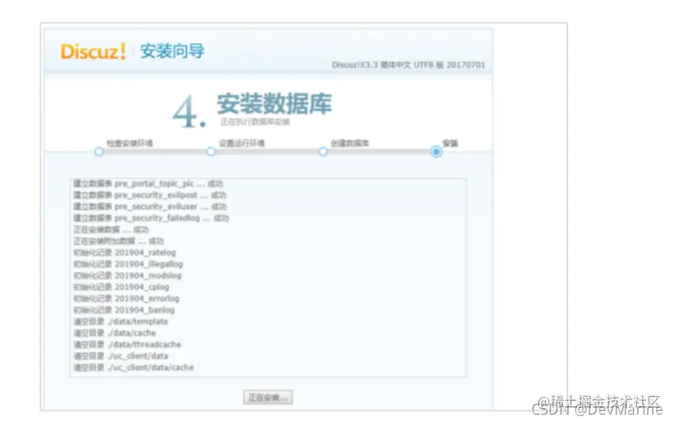Click the 检查安装环境 step label
The height and width of the screenshot is (423, 674).
coord(130,144)
